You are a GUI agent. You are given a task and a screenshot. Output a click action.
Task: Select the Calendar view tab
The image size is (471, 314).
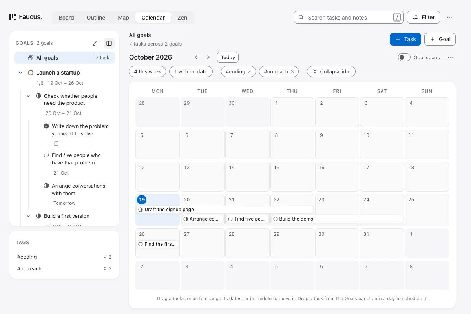coord(153,17)
